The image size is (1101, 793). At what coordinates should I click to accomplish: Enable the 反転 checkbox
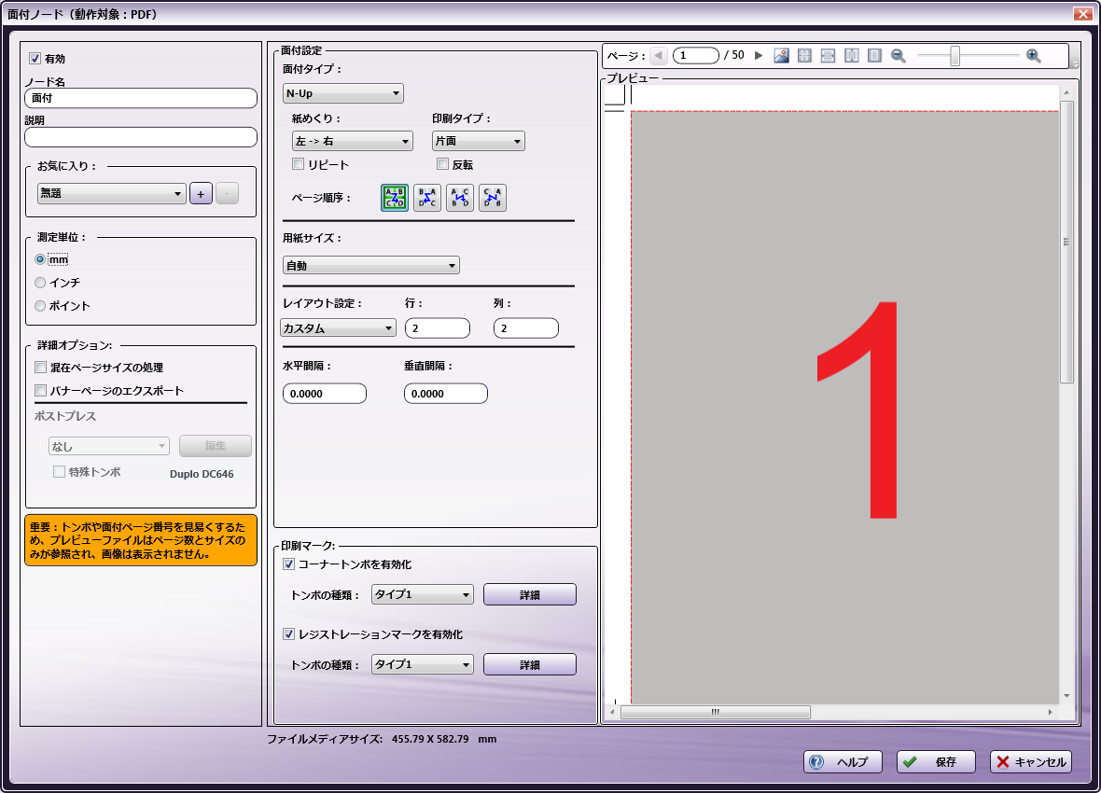click(x=442, y=164)
